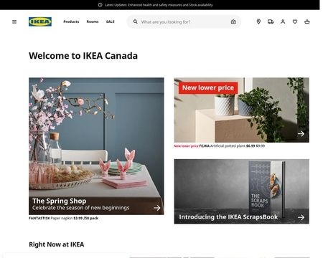
Task: Open the SALE menu item
Action: pos(111,21)
